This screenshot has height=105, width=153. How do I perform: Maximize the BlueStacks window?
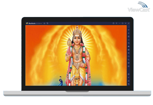[x=123, y=23]
